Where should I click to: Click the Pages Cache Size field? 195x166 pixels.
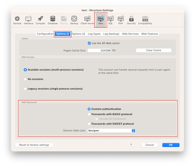coord(99,51)
